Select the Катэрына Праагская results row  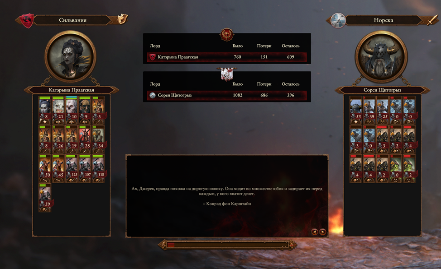[227, 57]
